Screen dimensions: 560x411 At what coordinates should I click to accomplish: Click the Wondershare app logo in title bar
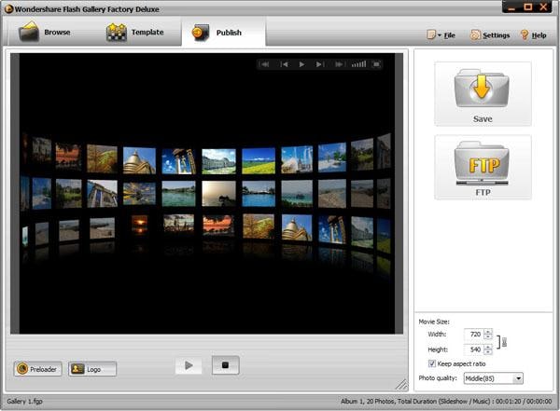[x=9, y=9]
